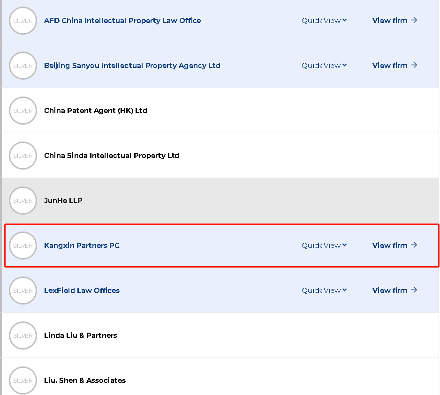Click the Silver badge beside China Sinda
Image resolution: width=440 pixels, height=395 pixels.
[x=23, y=156]
